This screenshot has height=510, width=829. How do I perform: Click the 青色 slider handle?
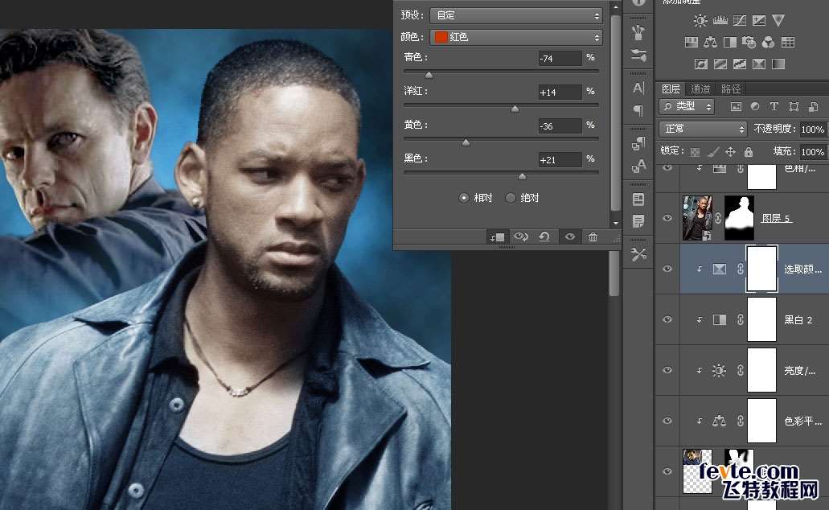pos(429,75)
